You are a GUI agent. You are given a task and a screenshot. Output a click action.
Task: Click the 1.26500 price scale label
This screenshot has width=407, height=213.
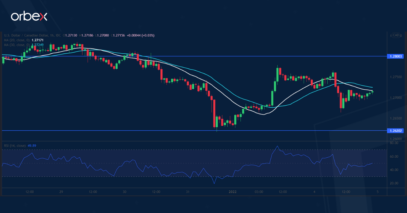[395, 118]
